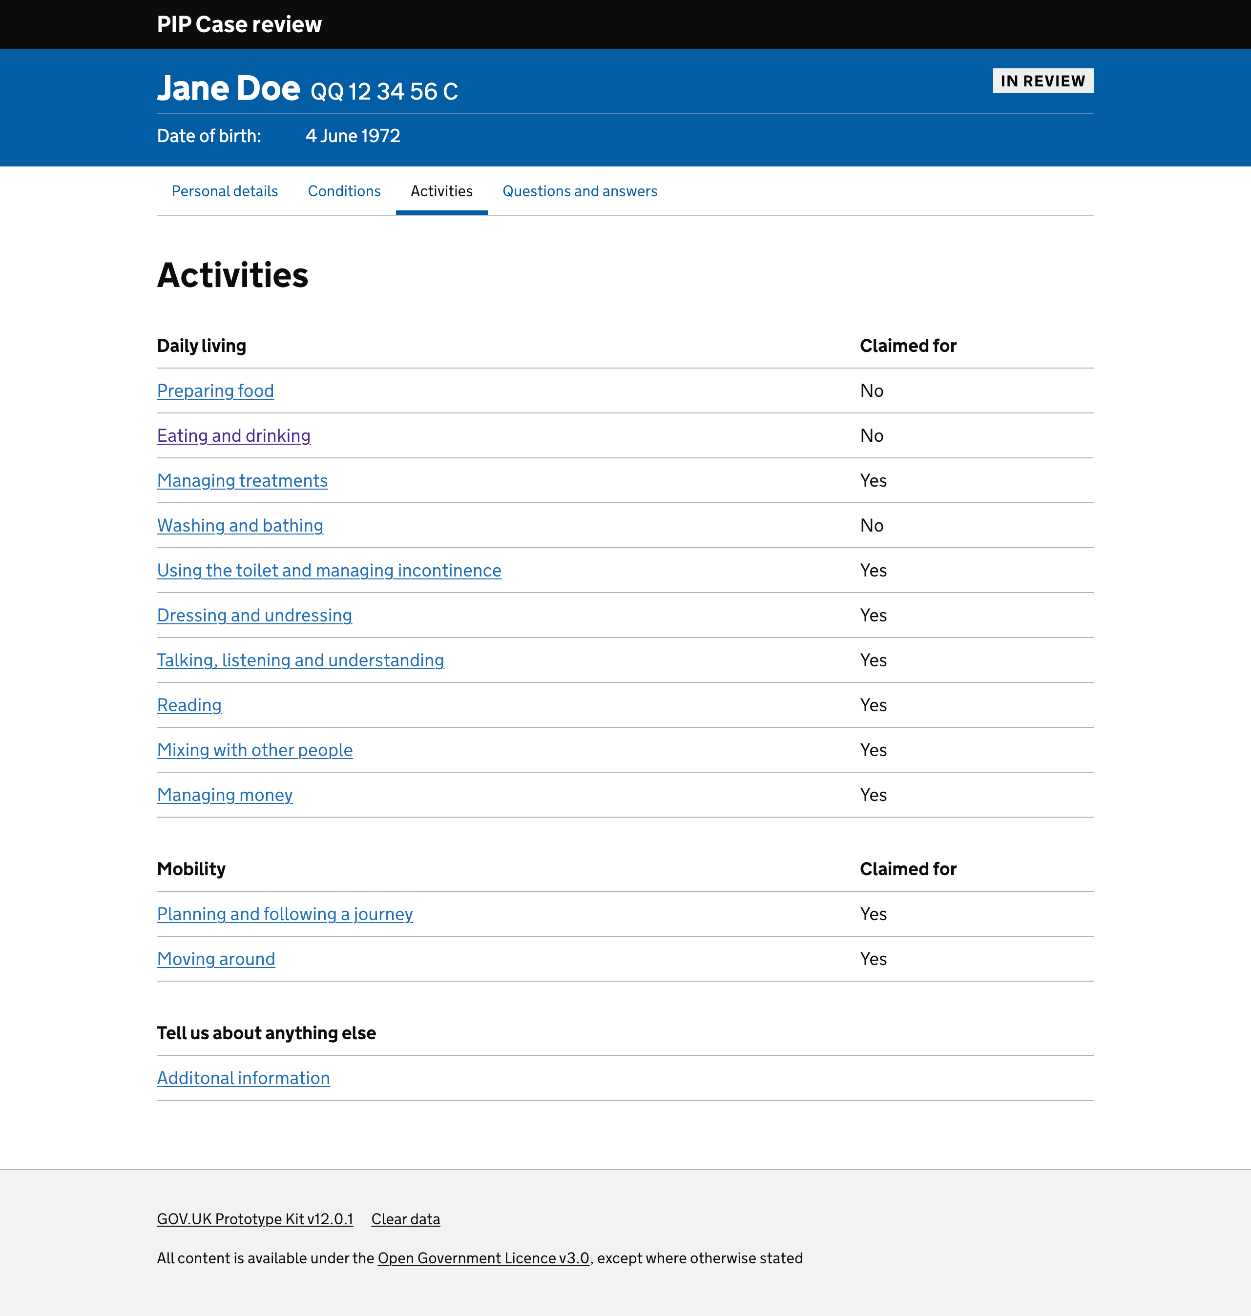The image size is (1251, 1316).
Task: Open the Managing money activity
Action: tap(224, 795)
